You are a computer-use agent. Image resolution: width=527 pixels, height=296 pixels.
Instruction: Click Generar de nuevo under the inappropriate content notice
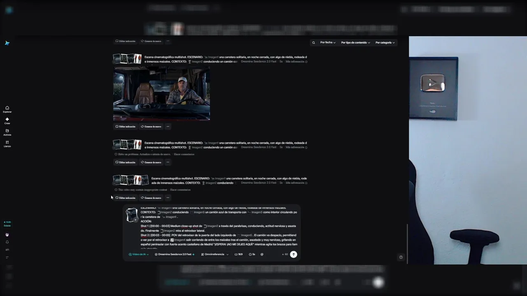[x=151, y=198]
